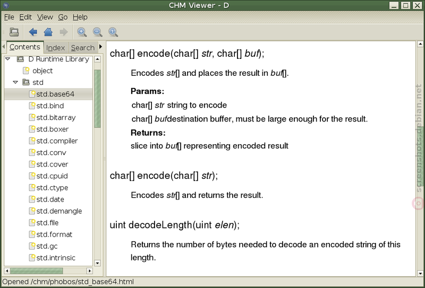Click the page icon next to std.bitarray

(x=32, y=117)
